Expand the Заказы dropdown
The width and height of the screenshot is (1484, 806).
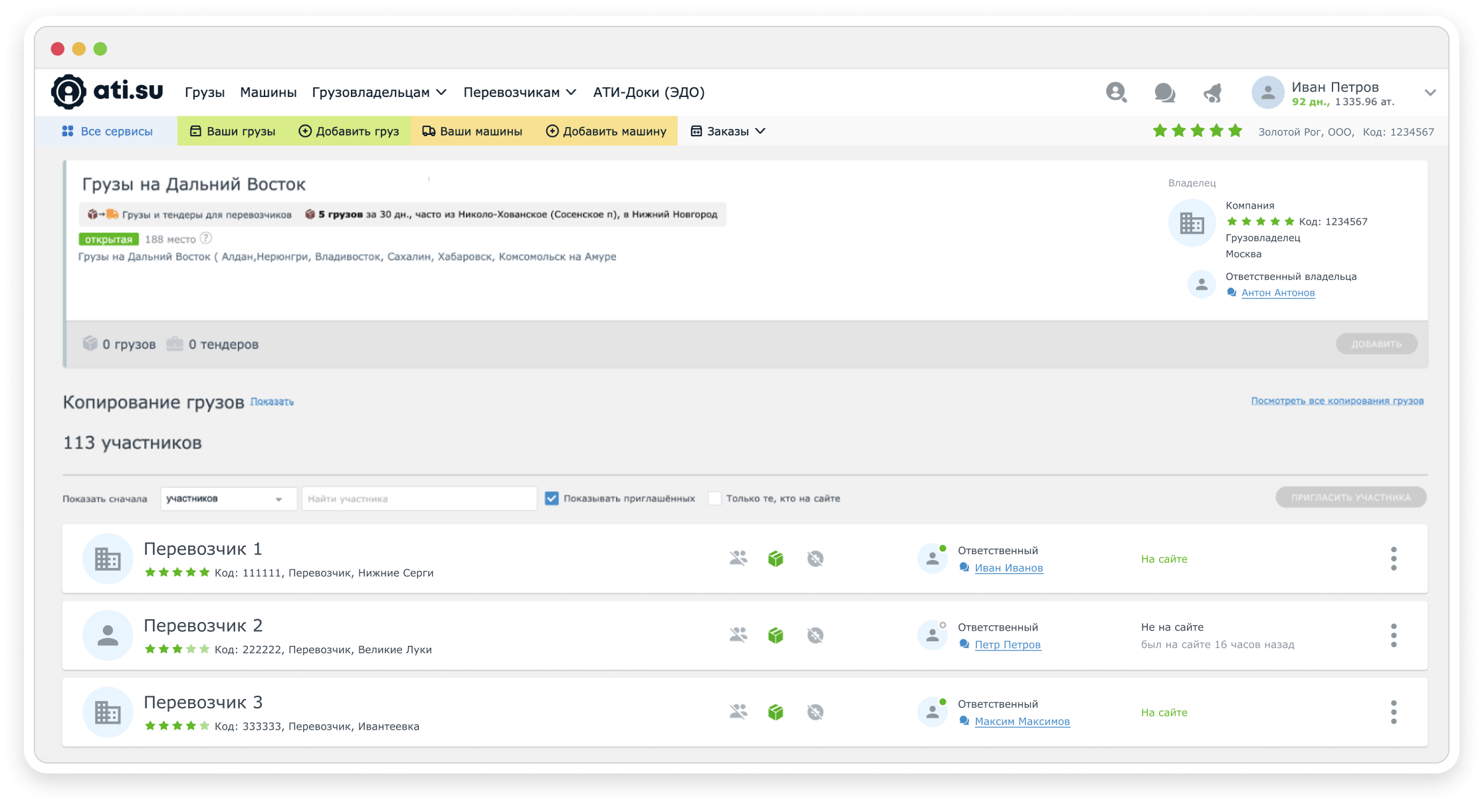point(728,131)
